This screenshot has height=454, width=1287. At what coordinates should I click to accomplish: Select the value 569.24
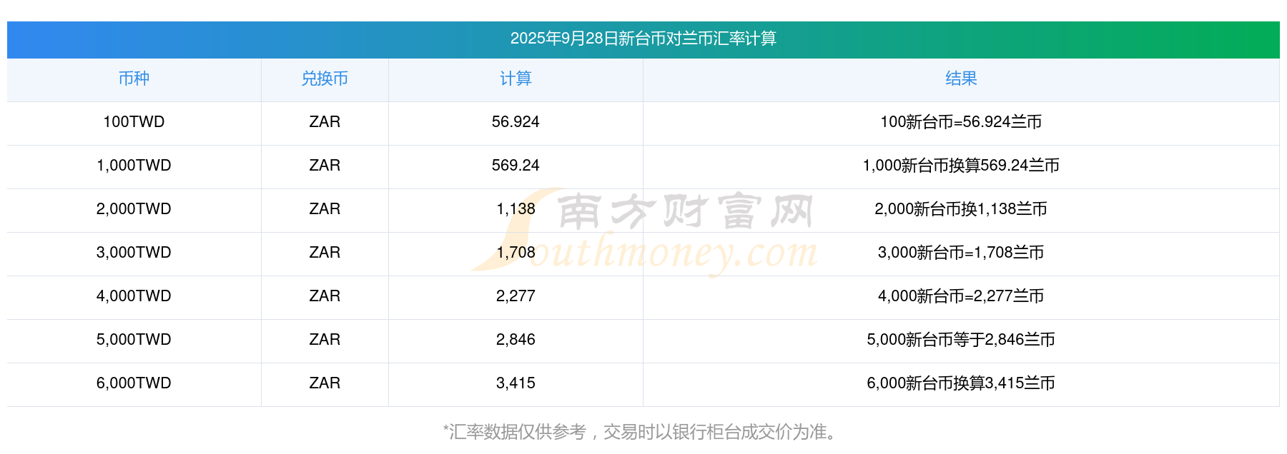tap(516, 166)
